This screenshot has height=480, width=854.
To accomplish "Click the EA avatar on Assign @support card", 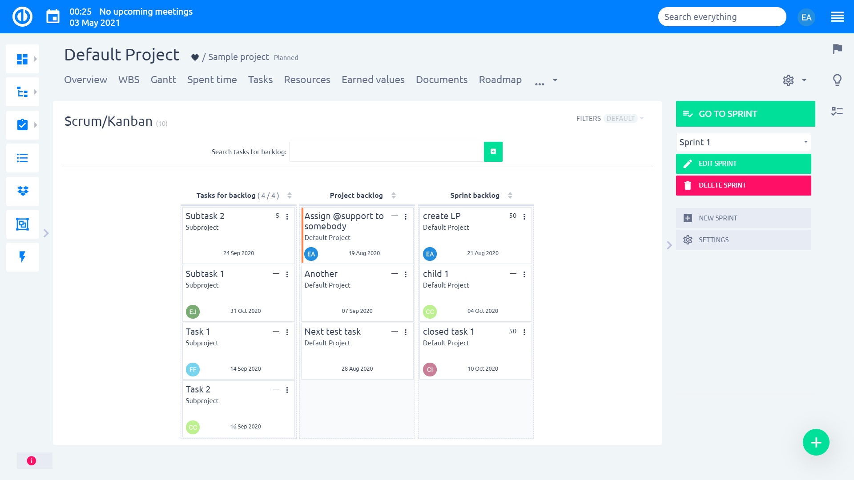I will click(x=311, y=254).
